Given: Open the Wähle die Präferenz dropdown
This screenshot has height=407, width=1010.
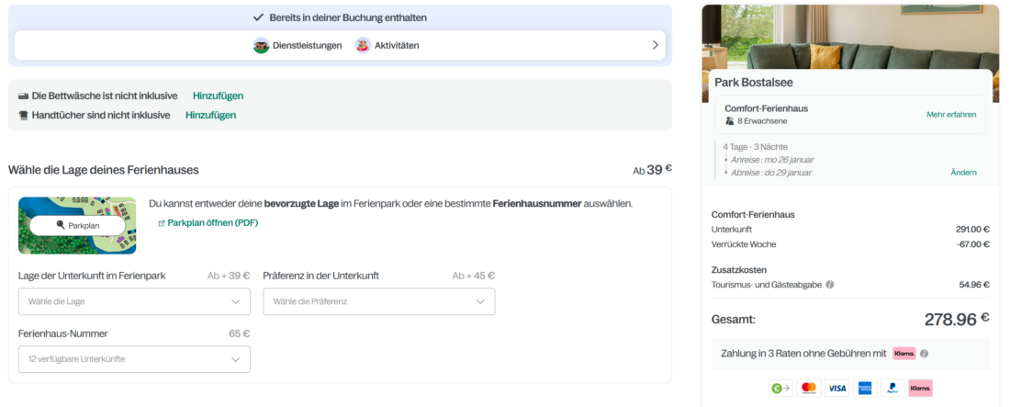Looking at the screenshot, I should pyautogui.click(x=378, y=301).
